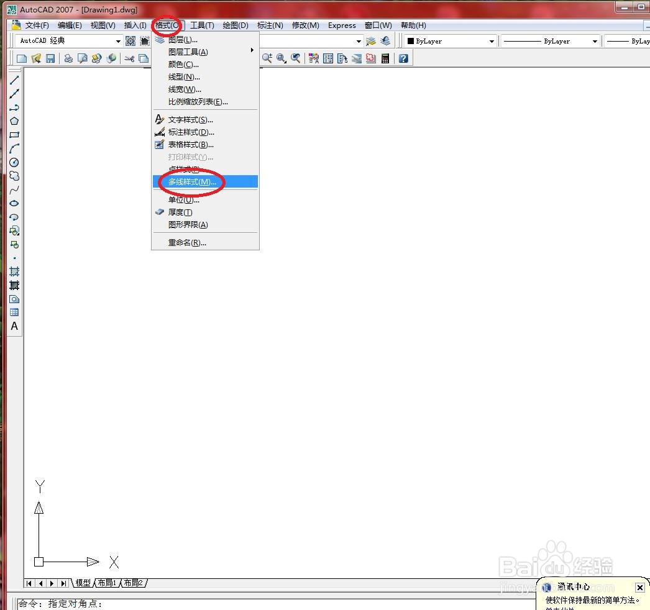Open the Sheet Set Manager icon
Image resolution: width=650 pixels, height=610 pixels.
(x=357, y=58)
